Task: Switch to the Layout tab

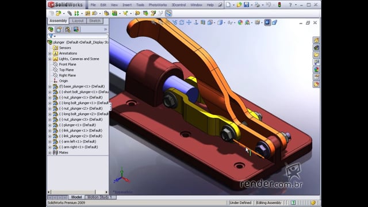Action: point(78,21)
